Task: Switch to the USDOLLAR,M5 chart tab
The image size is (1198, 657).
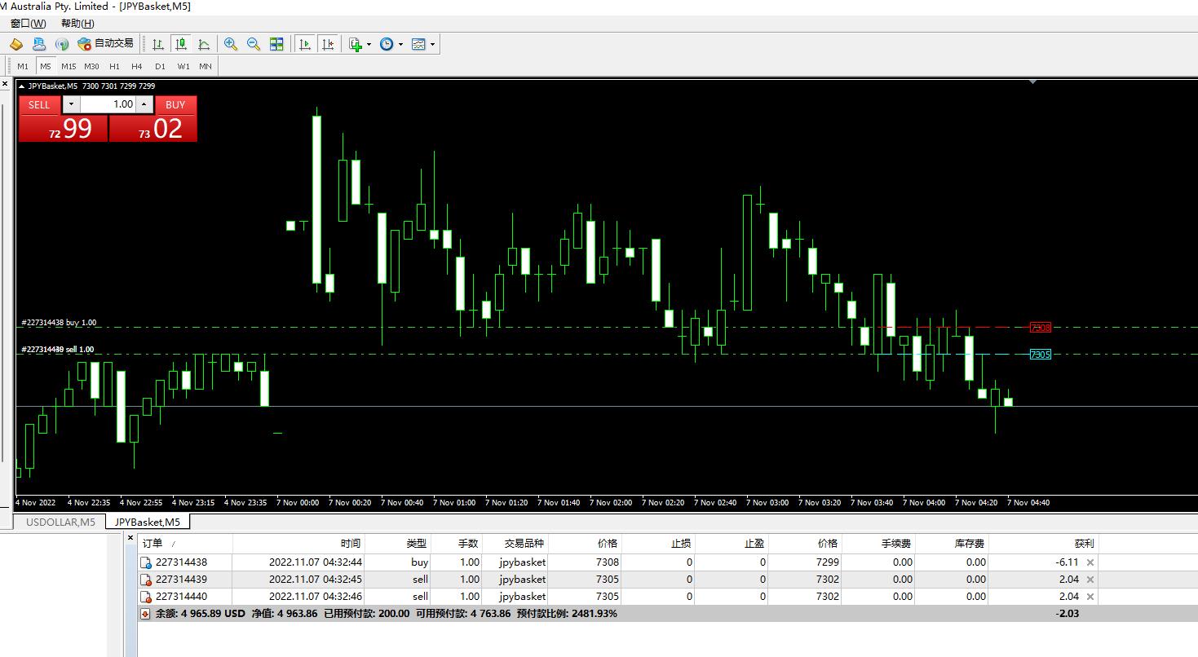Action: click(60, 522)
